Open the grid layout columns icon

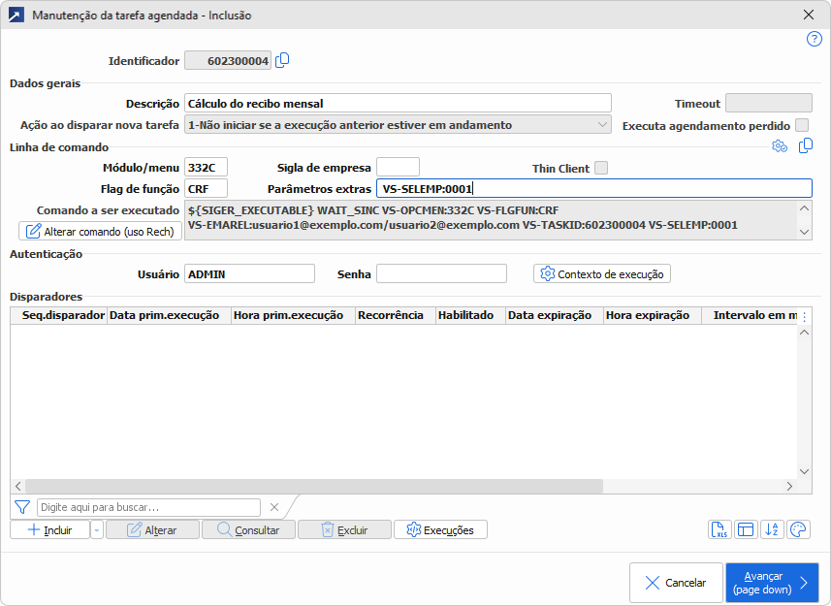(x=746, y=529)
